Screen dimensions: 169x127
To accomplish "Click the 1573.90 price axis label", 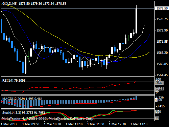I will click(162, 30).
